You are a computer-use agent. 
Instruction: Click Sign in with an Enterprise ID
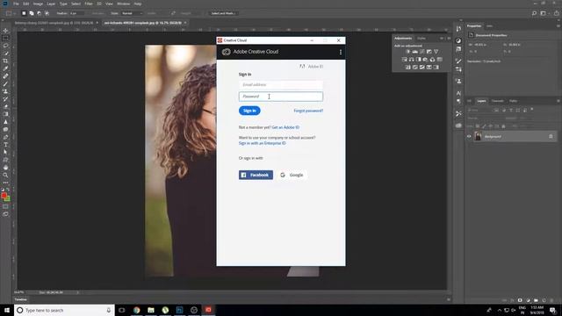coord(262,143)
